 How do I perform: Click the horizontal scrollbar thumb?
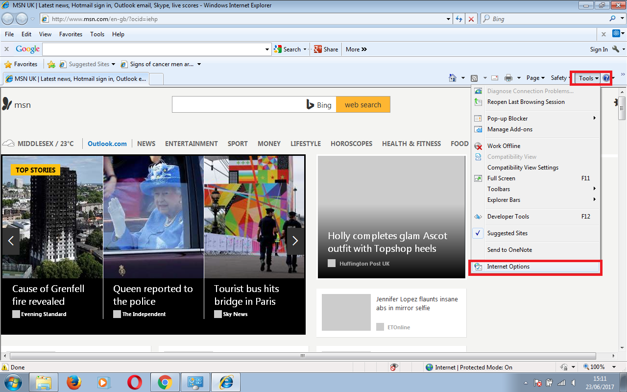(303, 356)
